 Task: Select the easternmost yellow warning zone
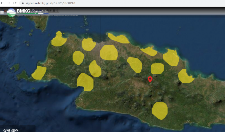(185, 76)
